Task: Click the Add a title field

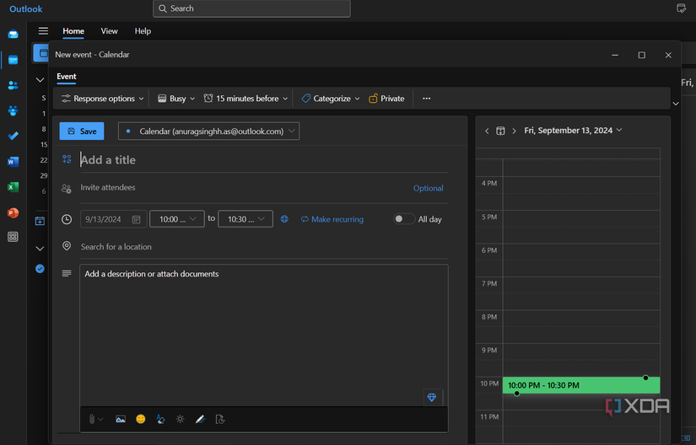Action: [264, 159]
